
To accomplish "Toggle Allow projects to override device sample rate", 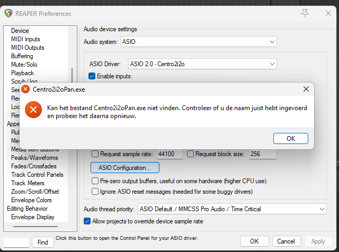I will (87, 221).
